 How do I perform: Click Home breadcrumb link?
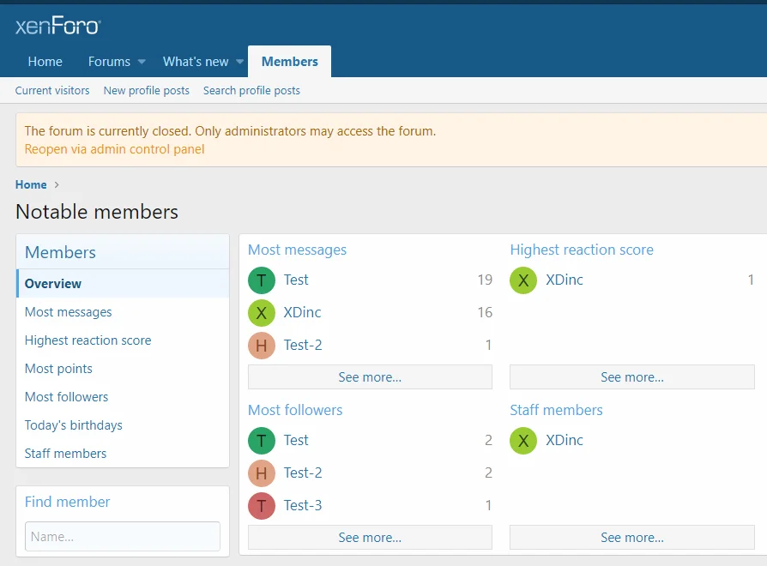[31, 184]
